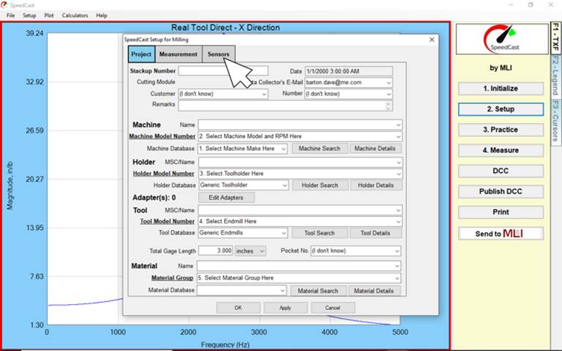This screenshot has width=562, height=351.
Task: Click the Holder Details button
Action: pos(375,185)
